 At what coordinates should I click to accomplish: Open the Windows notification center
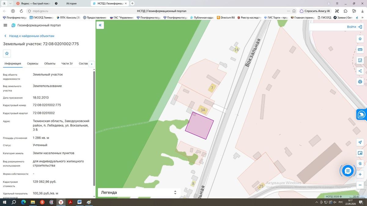(x=361, y=202)
